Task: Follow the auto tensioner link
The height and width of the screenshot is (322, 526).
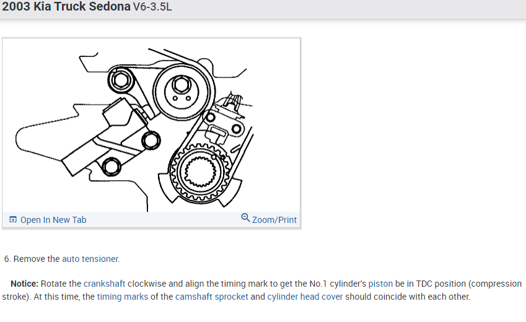Action: click(90, 259)
